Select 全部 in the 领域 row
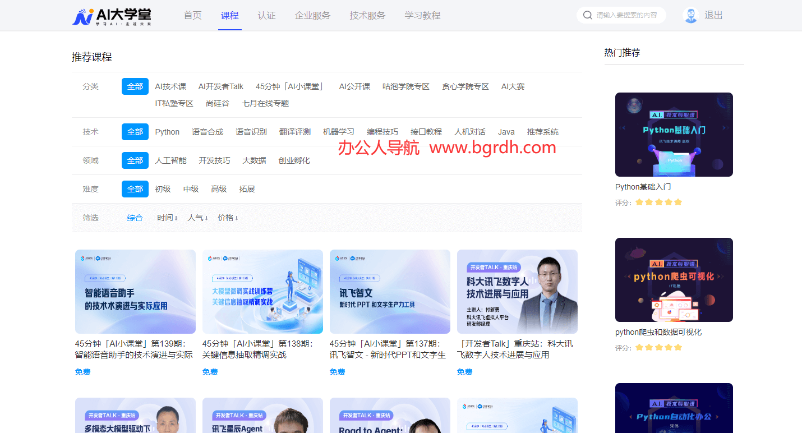This screenshot has height=433, width=802. pyautogui.click(x=135, y=160)
